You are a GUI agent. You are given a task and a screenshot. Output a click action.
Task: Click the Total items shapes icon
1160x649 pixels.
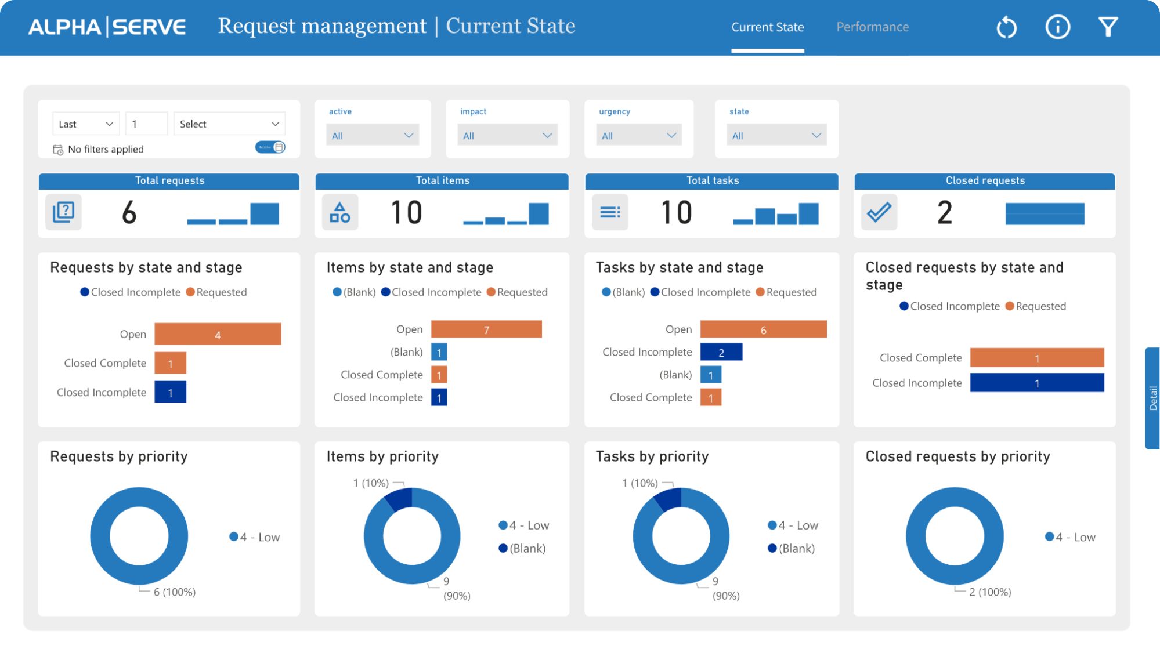340,212
